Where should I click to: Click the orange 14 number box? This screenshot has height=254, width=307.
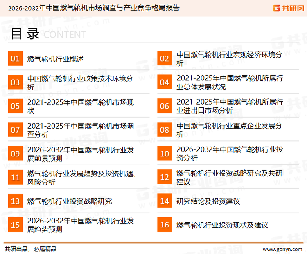165,201
